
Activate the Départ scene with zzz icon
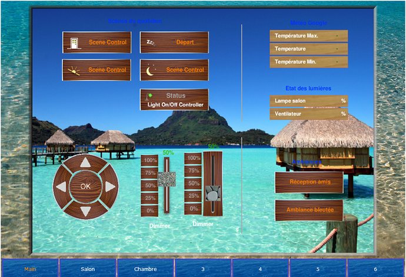tap(174, 42)
